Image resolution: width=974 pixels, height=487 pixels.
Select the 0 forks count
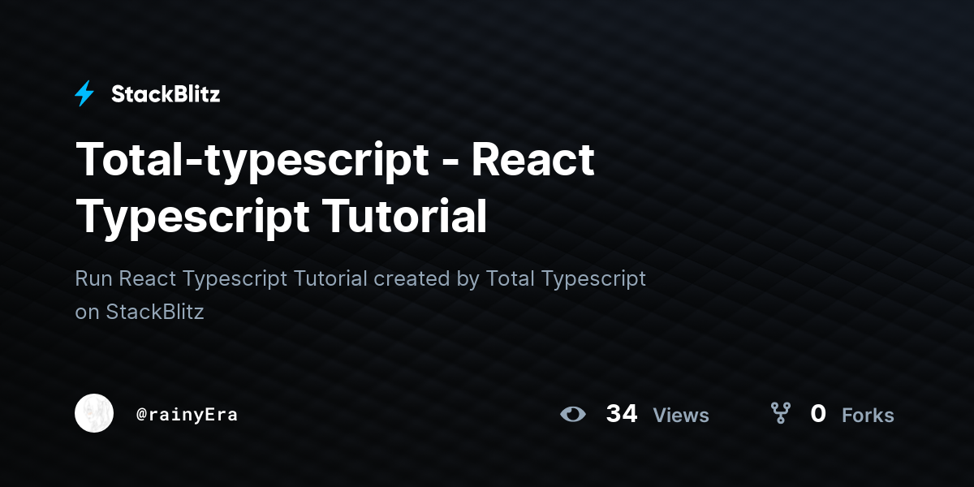tap(819, 414)
